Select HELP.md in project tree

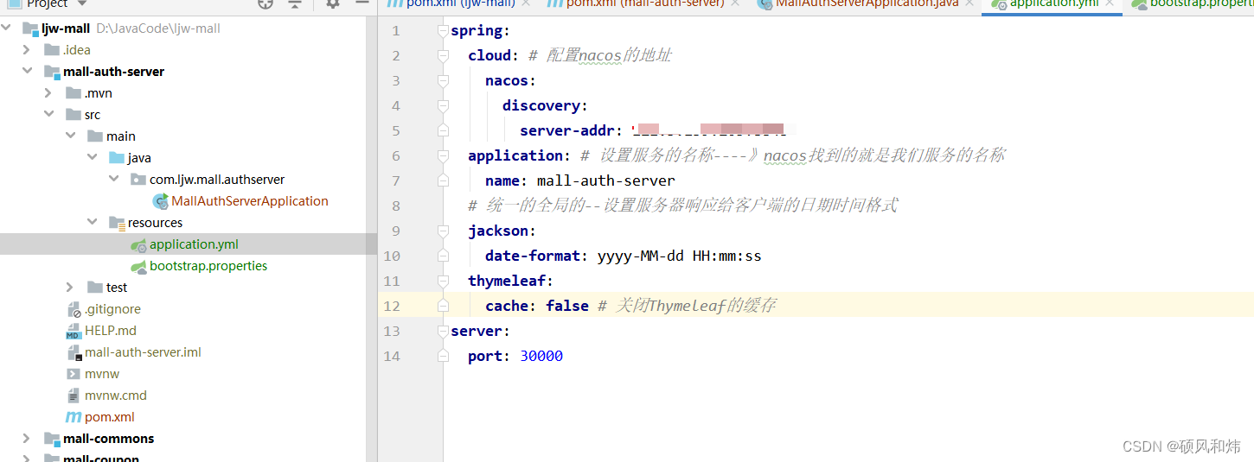pos(111,331)
